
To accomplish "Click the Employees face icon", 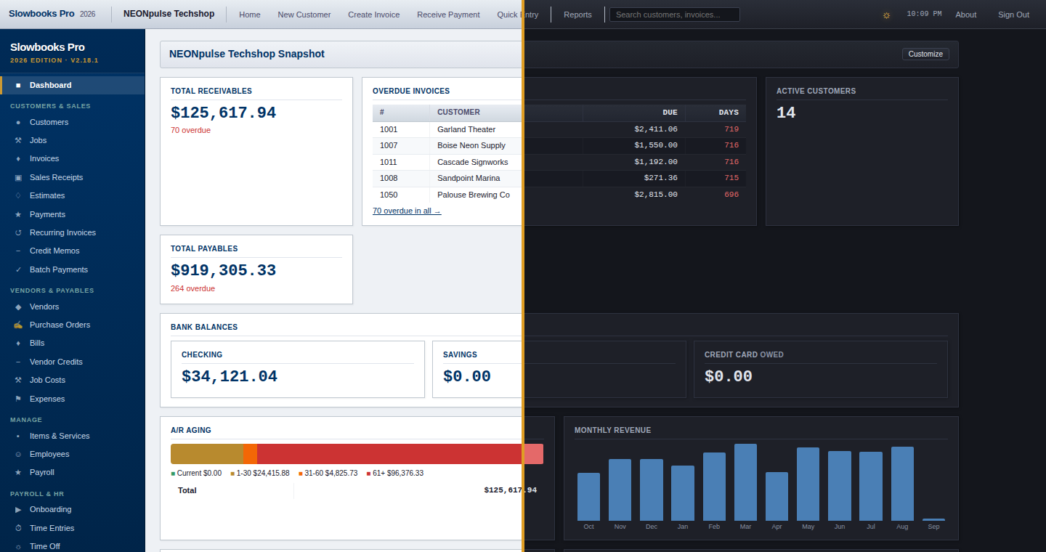I will [x=18, y=454].
